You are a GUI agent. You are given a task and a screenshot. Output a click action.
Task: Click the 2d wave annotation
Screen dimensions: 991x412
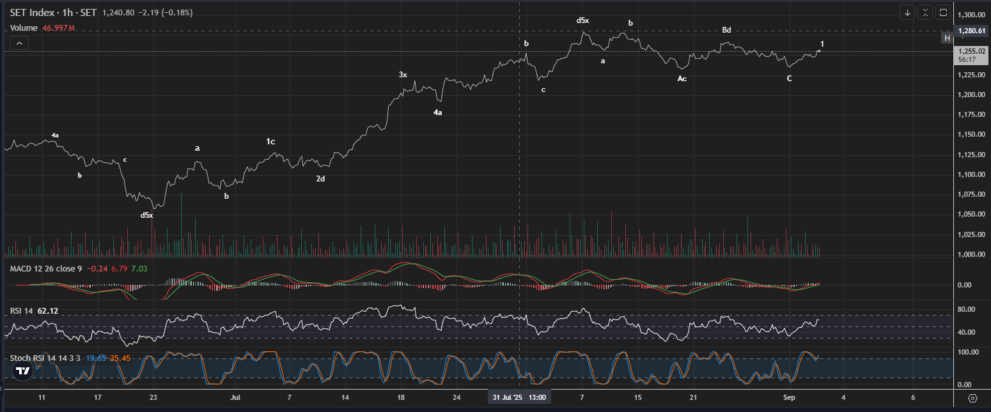pyautogui.click(x=321, y=178)
